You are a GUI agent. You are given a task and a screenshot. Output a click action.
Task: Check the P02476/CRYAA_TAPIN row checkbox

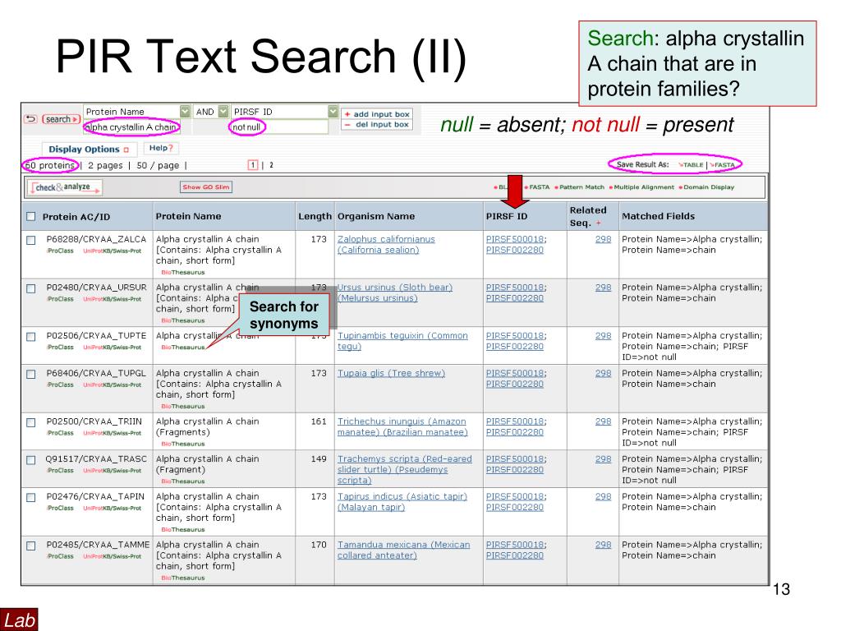tap(31, 497)
